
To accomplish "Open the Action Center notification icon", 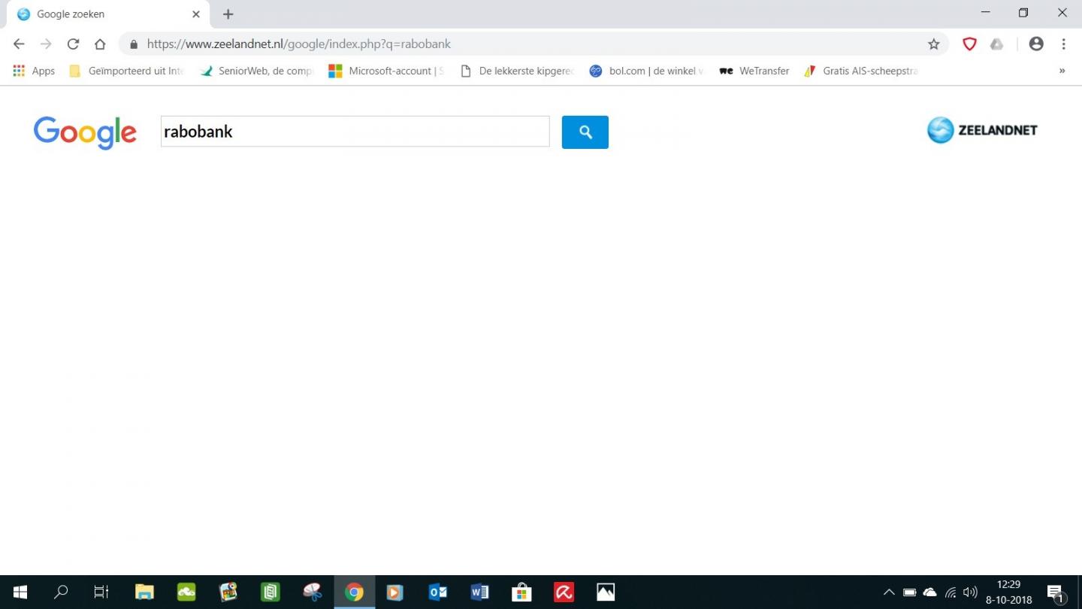I will [1055, 592].
